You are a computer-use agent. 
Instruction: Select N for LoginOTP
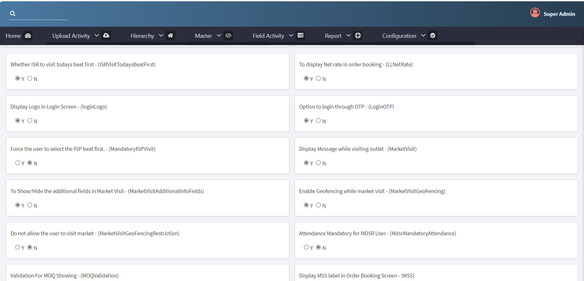pyautogui.click(x=319, y=121)
